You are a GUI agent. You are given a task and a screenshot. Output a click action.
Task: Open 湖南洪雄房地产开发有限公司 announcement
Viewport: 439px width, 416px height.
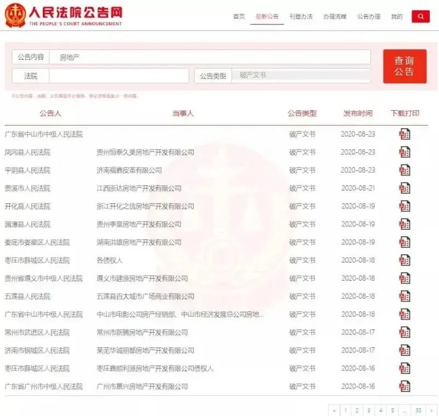(139, 242)
